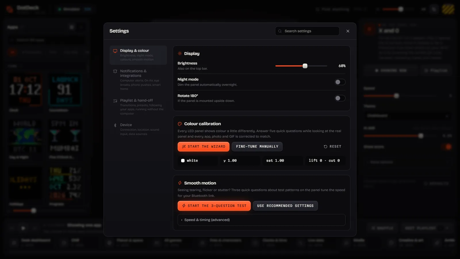The image size is (460, 259).
Task: Click the "Also on the top bar." text
Action: [193, 69]
